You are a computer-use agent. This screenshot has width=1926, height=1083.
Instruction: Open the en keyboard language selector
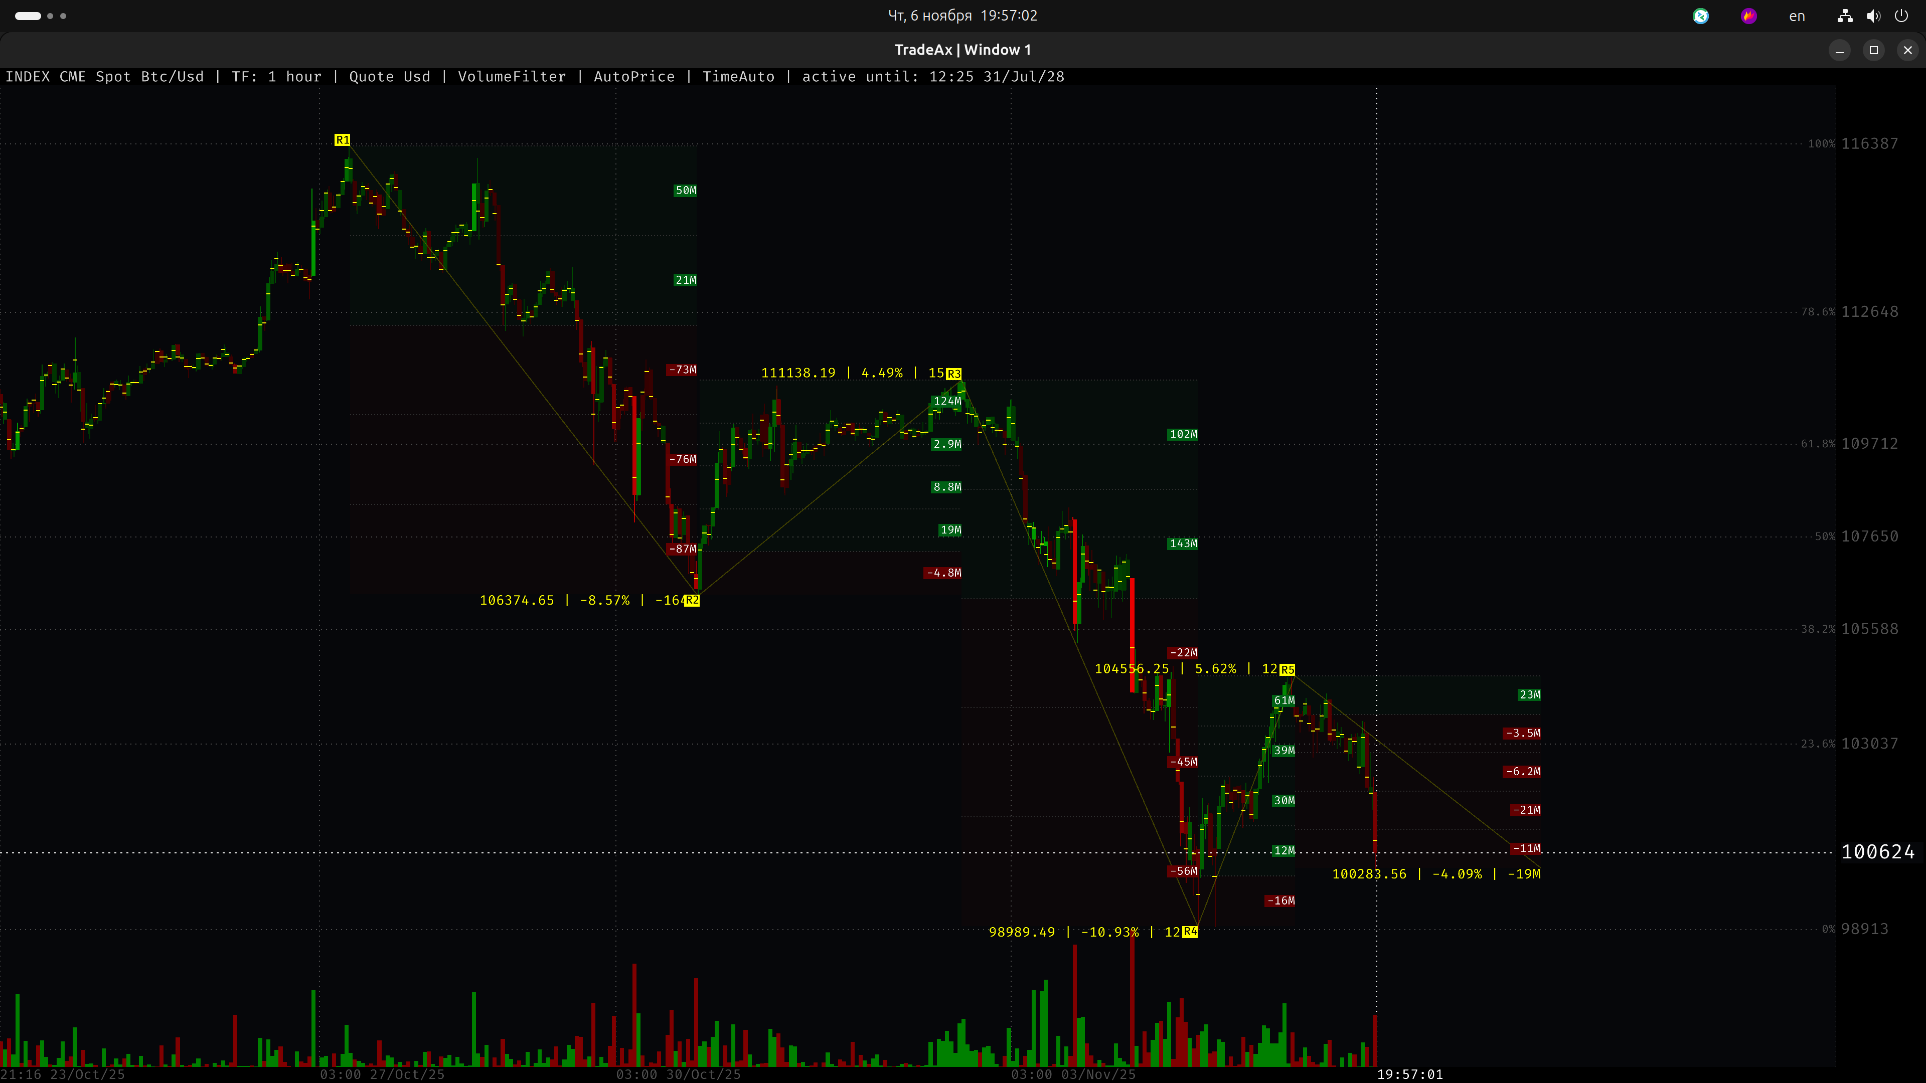point(1797,16)
